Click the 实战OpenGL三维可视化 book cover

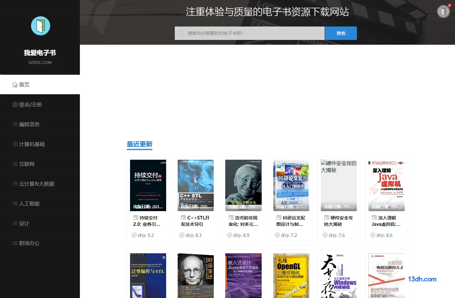click(x=291, y=276)
